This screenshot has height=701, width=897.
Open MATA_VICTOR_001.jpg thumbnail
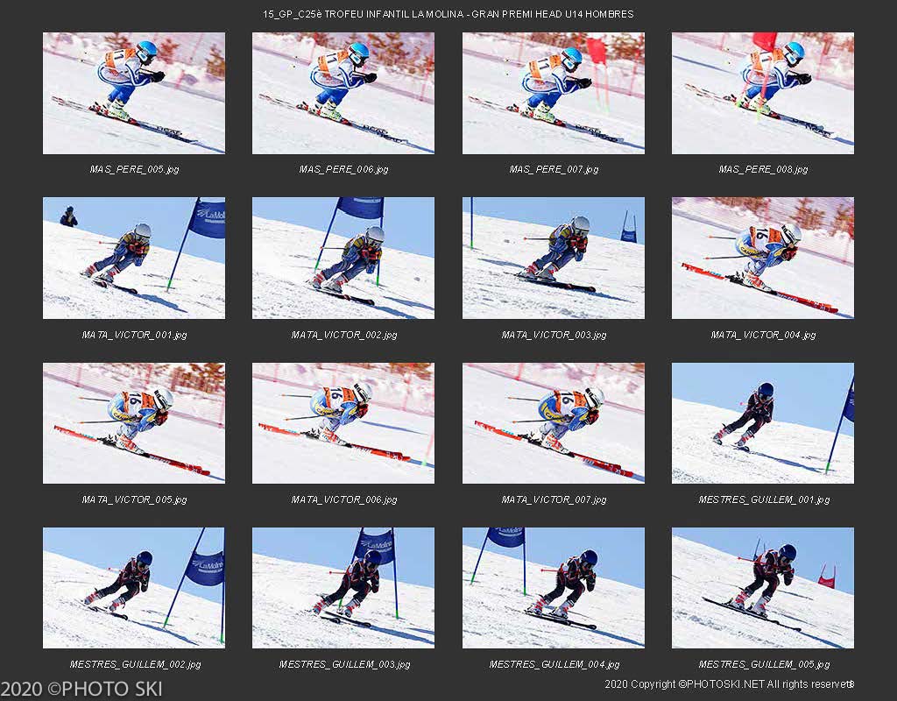(134, 258)
